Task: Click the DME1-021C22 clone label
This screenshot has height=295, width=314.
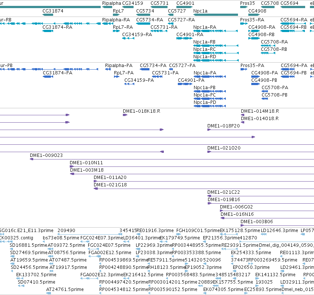Action: point(224,192)
